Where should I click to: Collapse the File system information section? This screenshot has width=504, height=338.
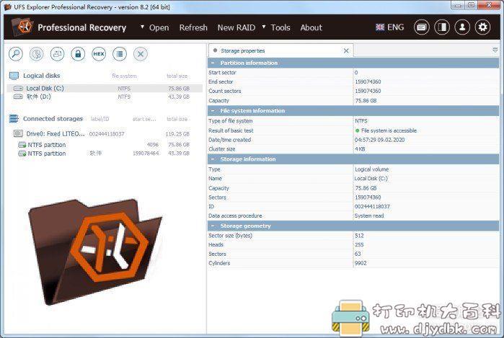coord(213,110)
